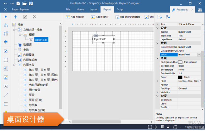This screenshot has height=131, width=205.
Task: Pick the Line control in toolbox
Action: [6, 95]
